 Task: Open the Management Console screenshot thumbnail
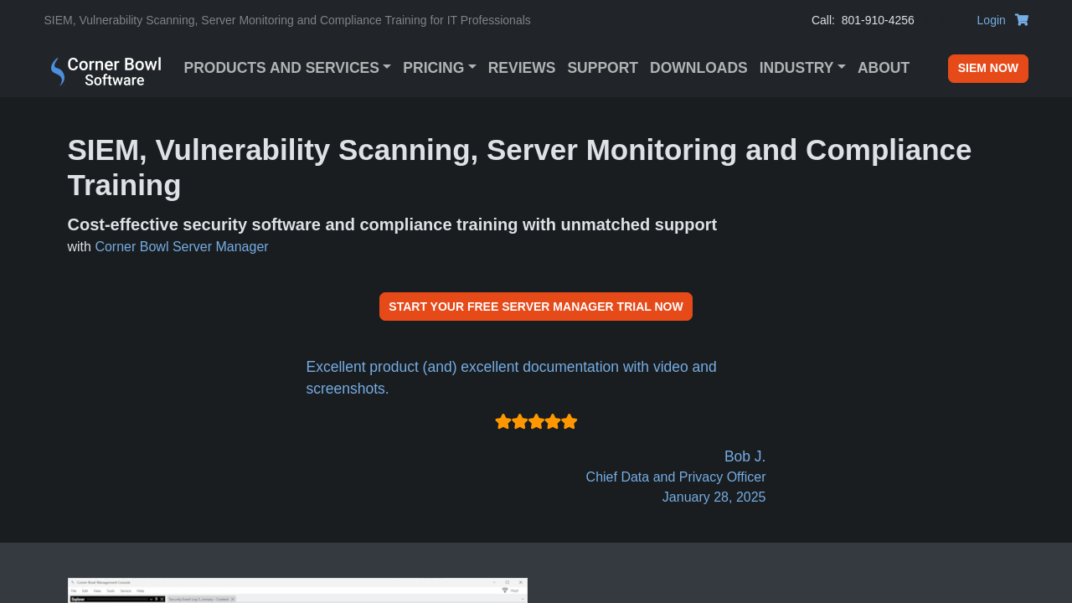point(297,590)
